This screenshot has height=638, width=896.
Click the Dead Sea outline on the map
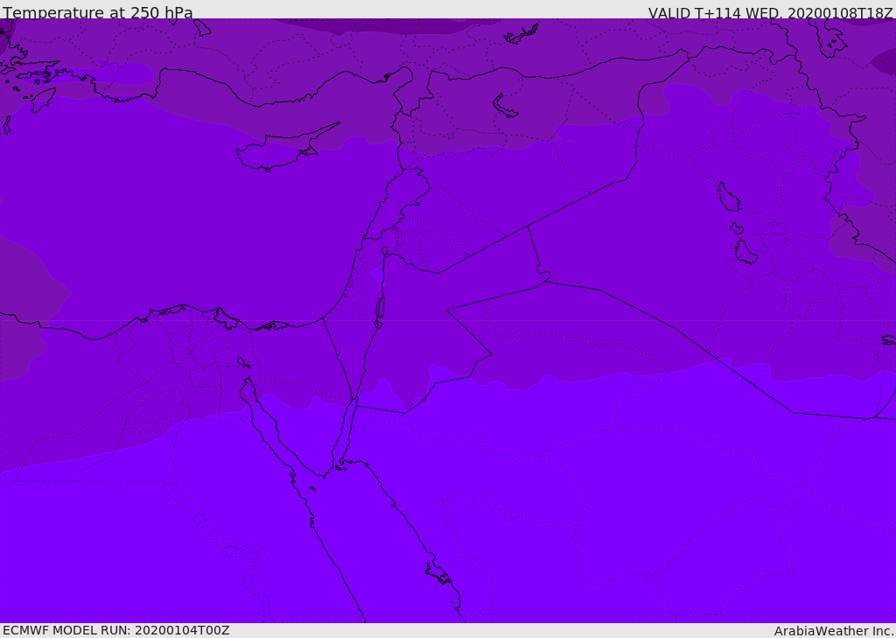(380, 309)
